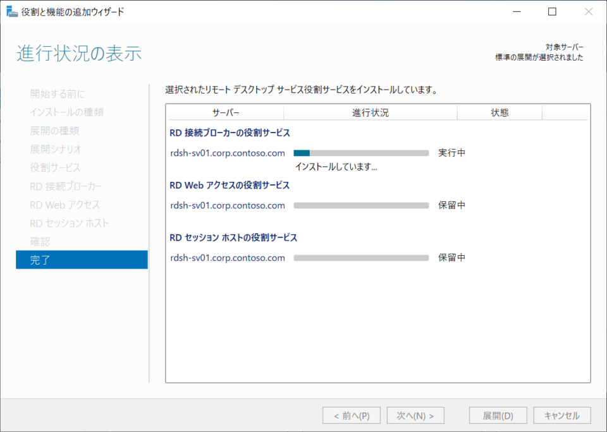Click 保留中 status for RD セッション ホスト
The width and height of the screenshot is (607, 432).
click(451, 258)
